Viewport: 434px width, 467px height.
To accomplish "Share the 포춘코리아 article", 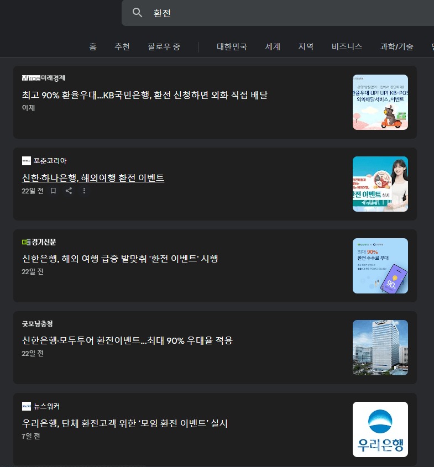I will (x=69, y=191).
